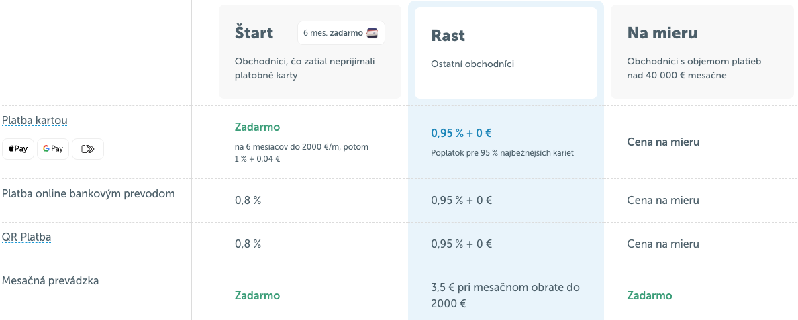Click the calendar icon in the Štart badge

click(x=372, y=33)
